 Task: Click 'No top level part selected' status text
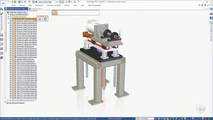(15, 103)
